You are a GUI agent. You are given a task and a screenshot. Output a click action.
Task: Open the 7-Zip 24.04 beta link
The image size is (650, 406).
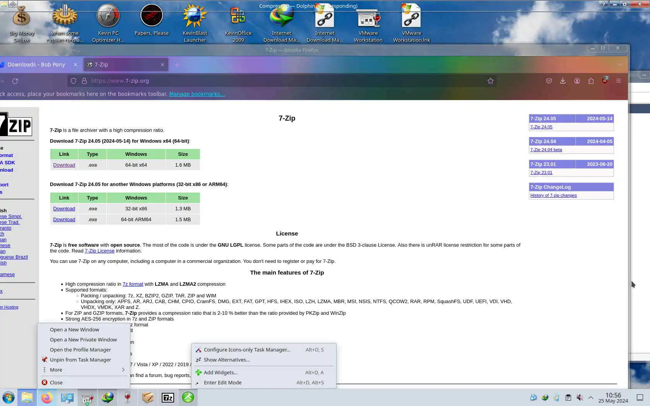[x=546, y=150]
